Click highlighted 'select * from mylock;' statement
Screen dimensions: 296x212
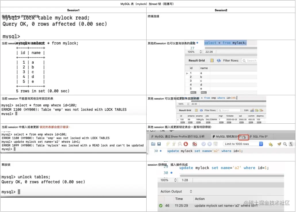coord(225,43)
